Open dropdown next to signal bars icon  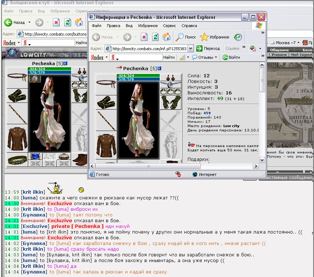click(188, 57)
